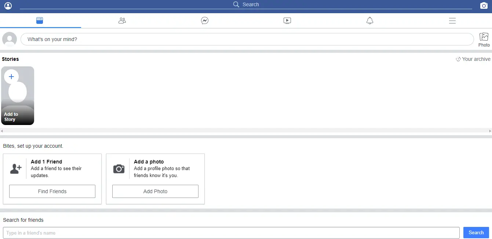This screenshot has width=492, height=239.
Task: Open the Friends tab icon
Action: (122, 21)
